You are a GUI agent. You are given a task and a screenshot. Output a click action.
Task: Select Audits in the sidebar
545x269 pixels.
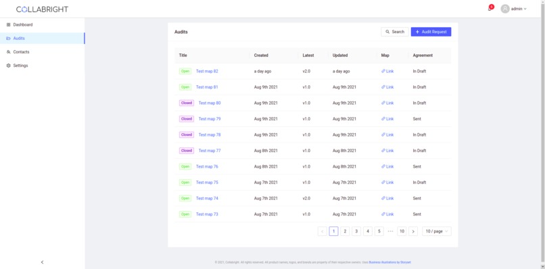(42, 39)
